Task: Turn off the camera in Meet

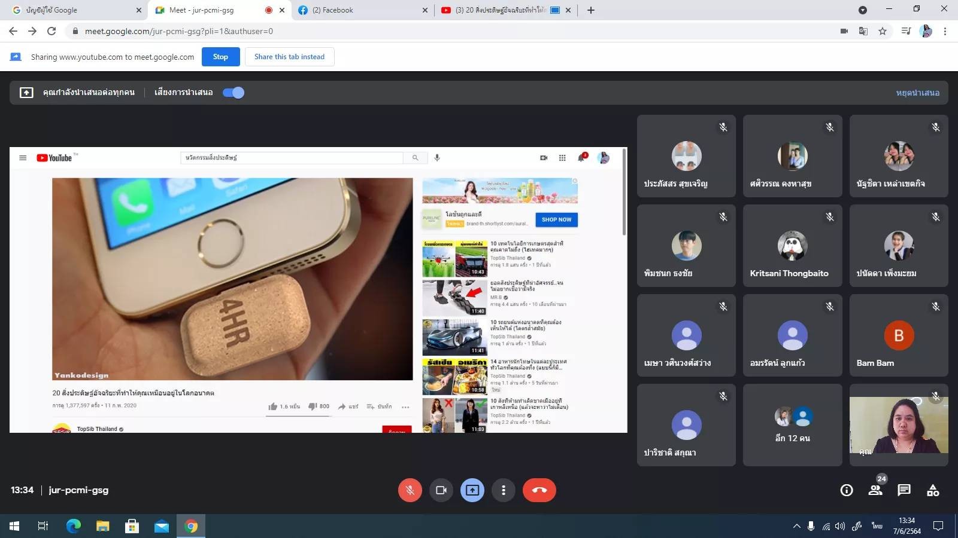Action: pyautogui.click(x=441, y=490)
